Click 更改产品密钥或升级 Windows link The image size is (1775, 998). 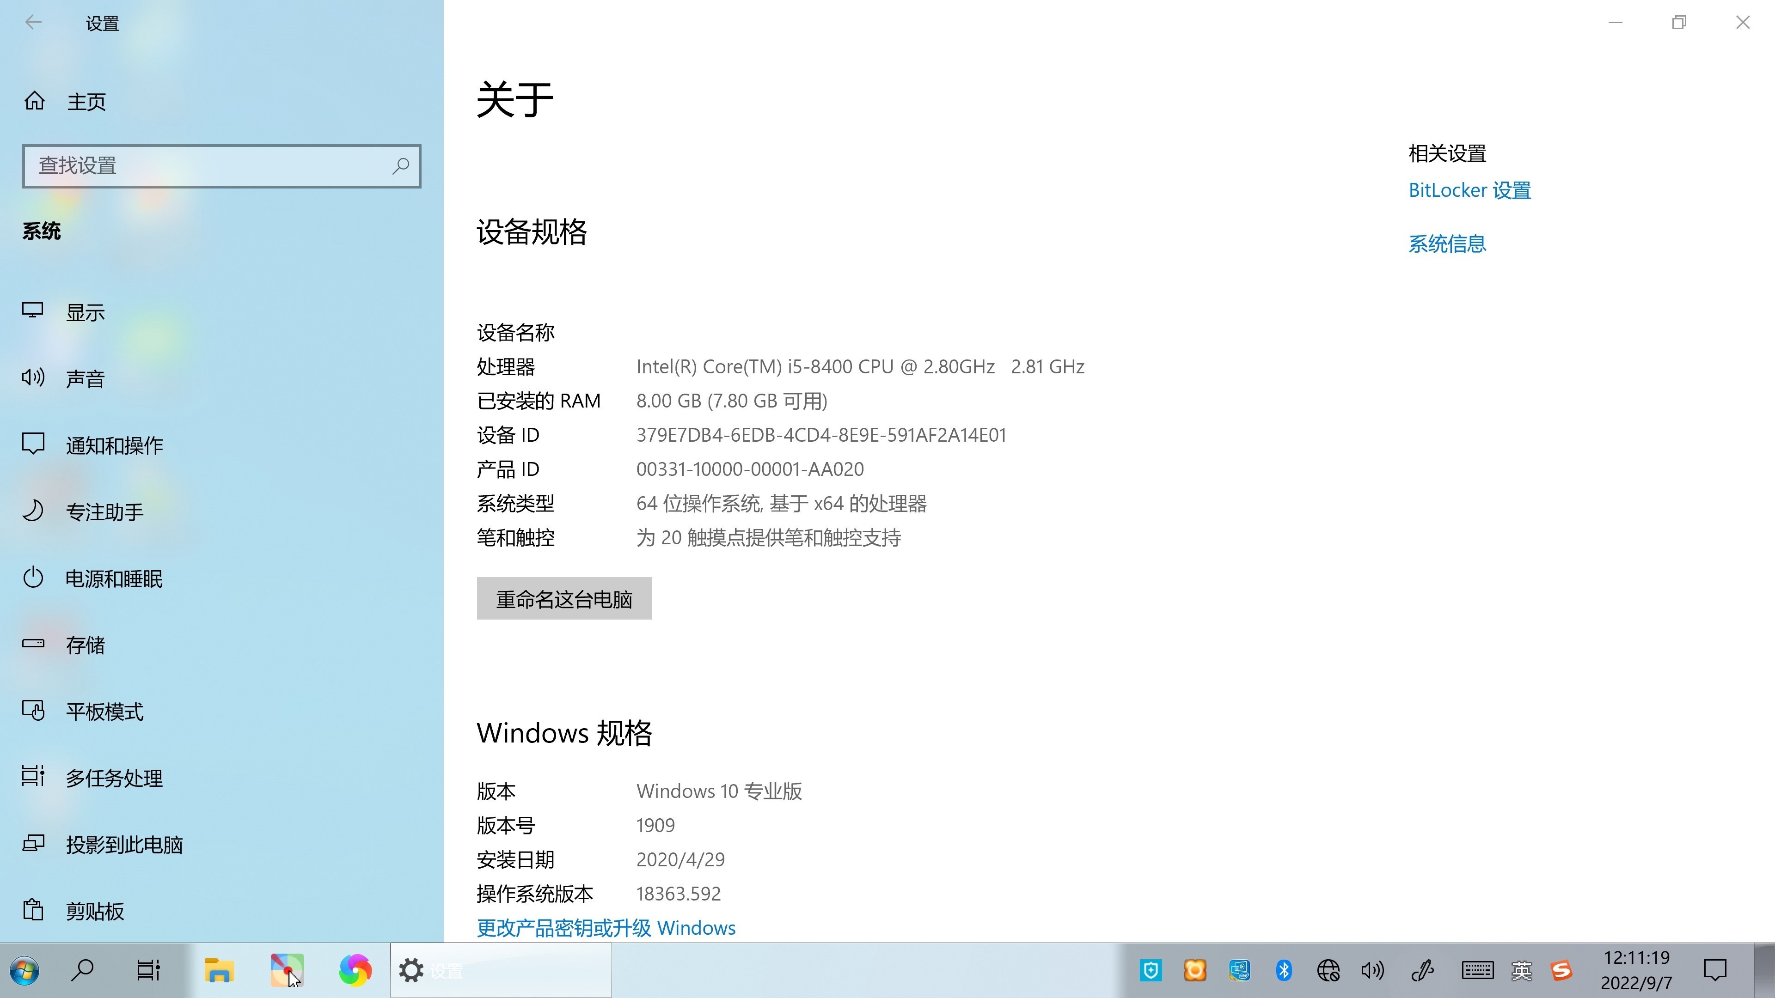[x=606, y=928]
